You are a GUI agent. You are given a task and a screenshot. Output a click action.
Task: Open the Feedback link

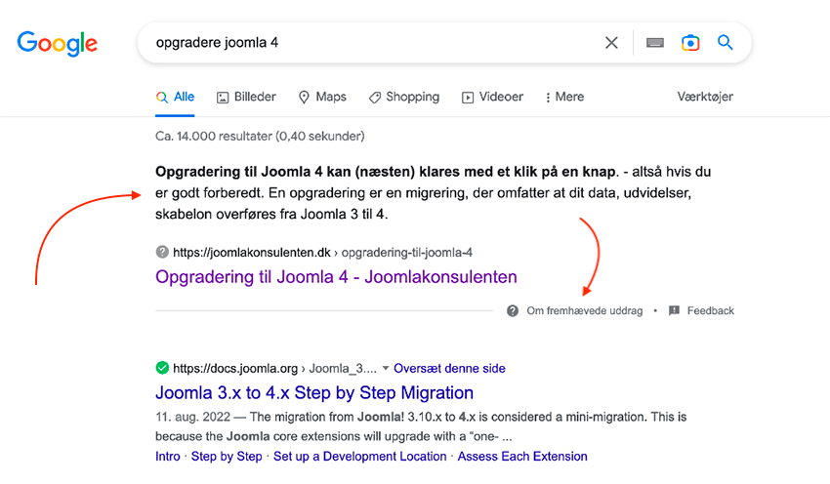[710, 311]
